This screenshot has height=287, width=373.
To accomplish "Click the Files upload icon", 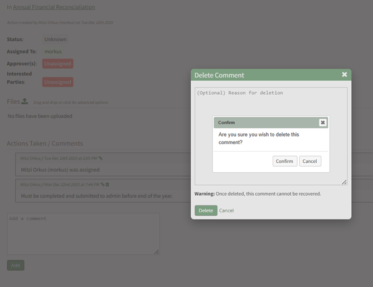I will [x=25, y=101].
